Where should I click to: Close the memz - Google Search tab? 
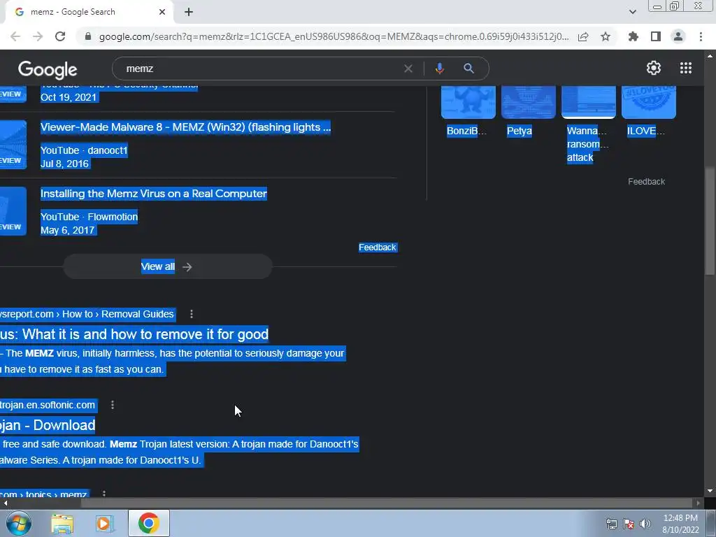[162, 13]
